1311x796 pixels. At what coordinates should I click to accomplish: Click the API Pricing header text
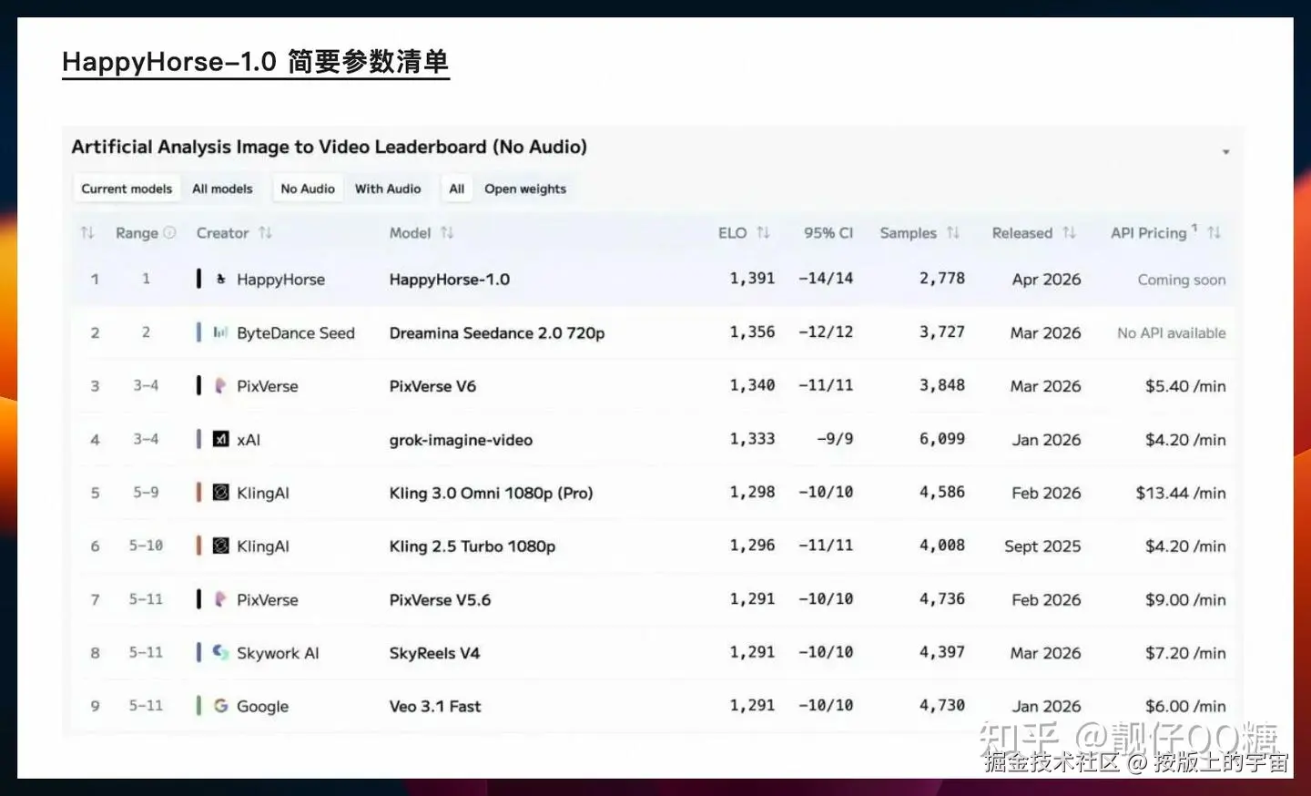click(x=1149, y=233)
